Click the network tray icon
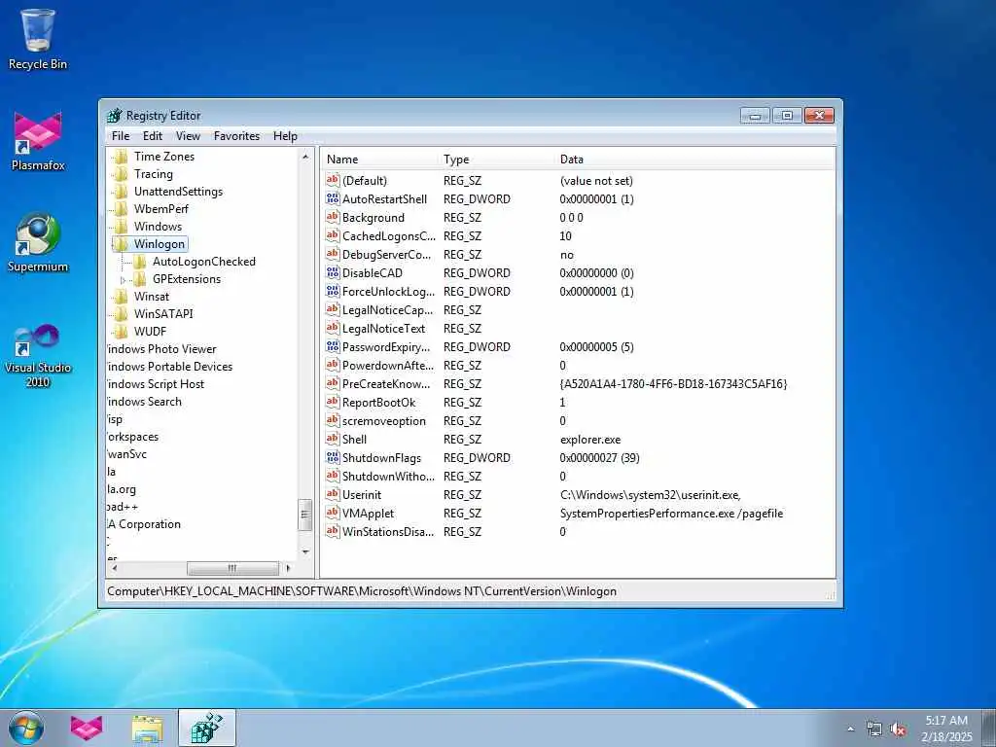This screenshot has width=996, height=747. 874,729
